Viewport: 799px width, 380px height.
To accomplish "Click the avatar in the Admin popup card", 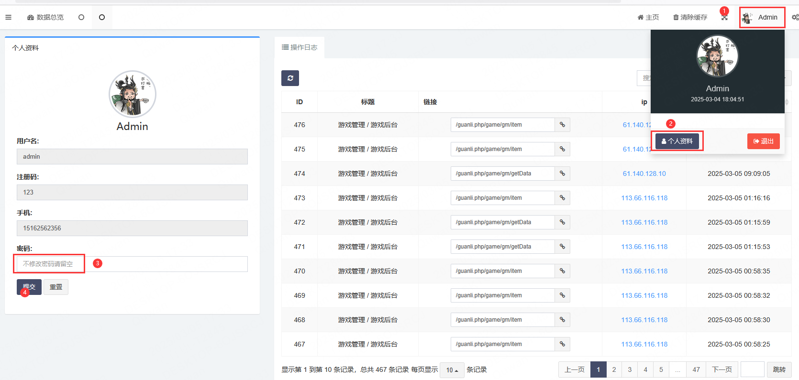I will (717, 56).
